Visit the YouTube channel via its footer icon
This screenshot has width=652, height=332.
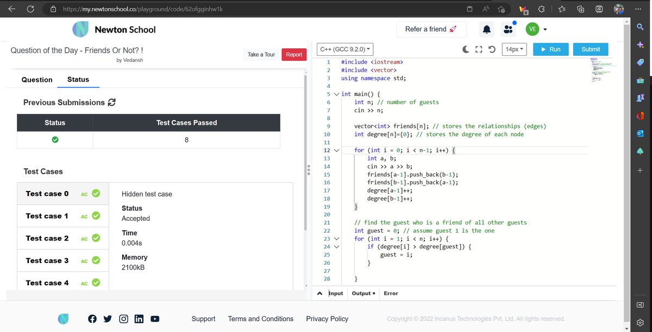pyautogui.click(x=155, y=318)
